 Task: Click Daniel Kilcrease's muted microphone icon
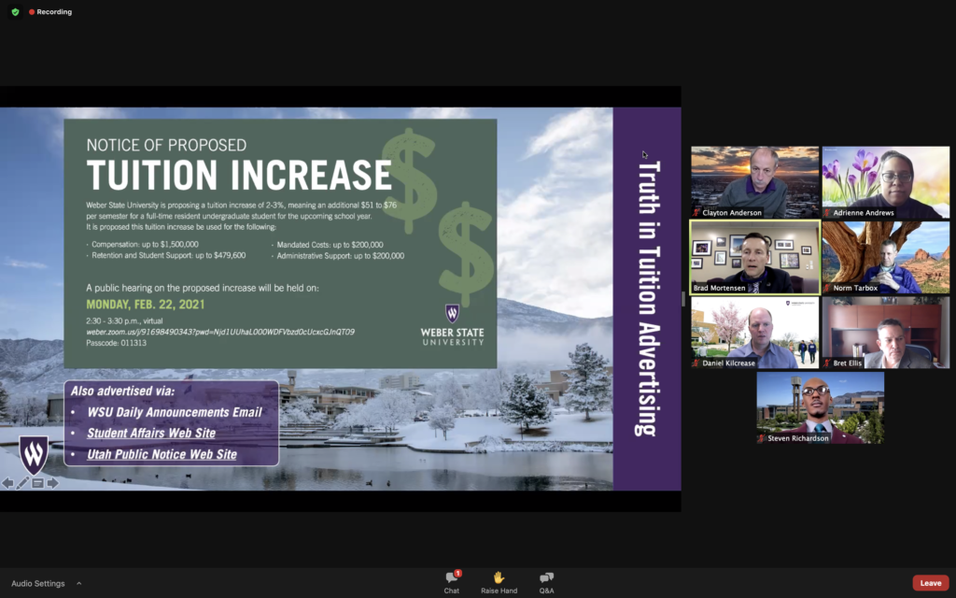pos(696,363)
